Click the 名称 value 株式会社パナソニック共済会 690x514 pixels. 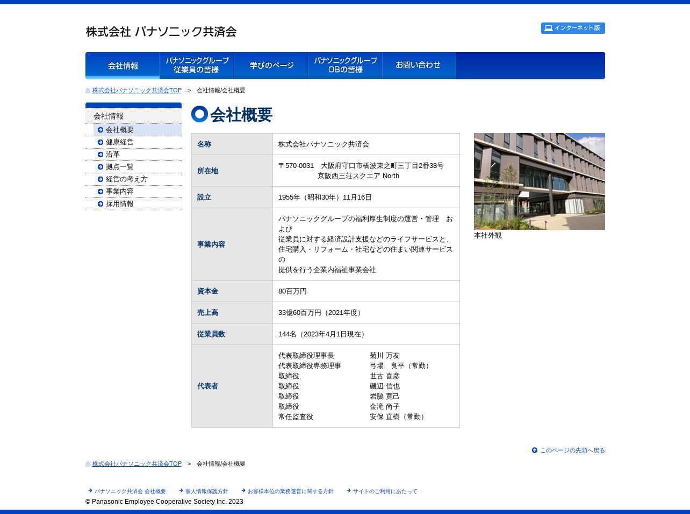coord(324,144)
